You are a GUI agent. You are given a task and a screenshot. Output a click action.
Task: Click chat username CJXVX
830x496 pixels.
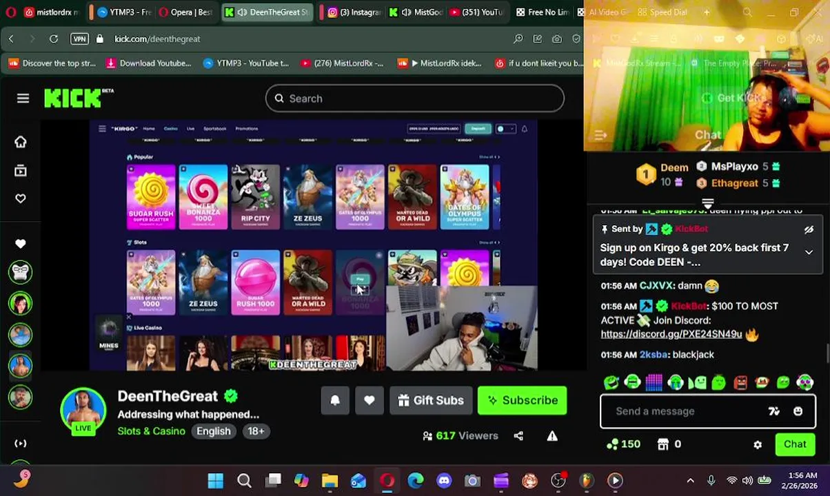656,285
